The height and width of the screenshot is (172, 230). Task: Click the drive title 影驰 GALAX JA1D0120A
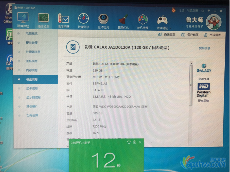(108, 47)
